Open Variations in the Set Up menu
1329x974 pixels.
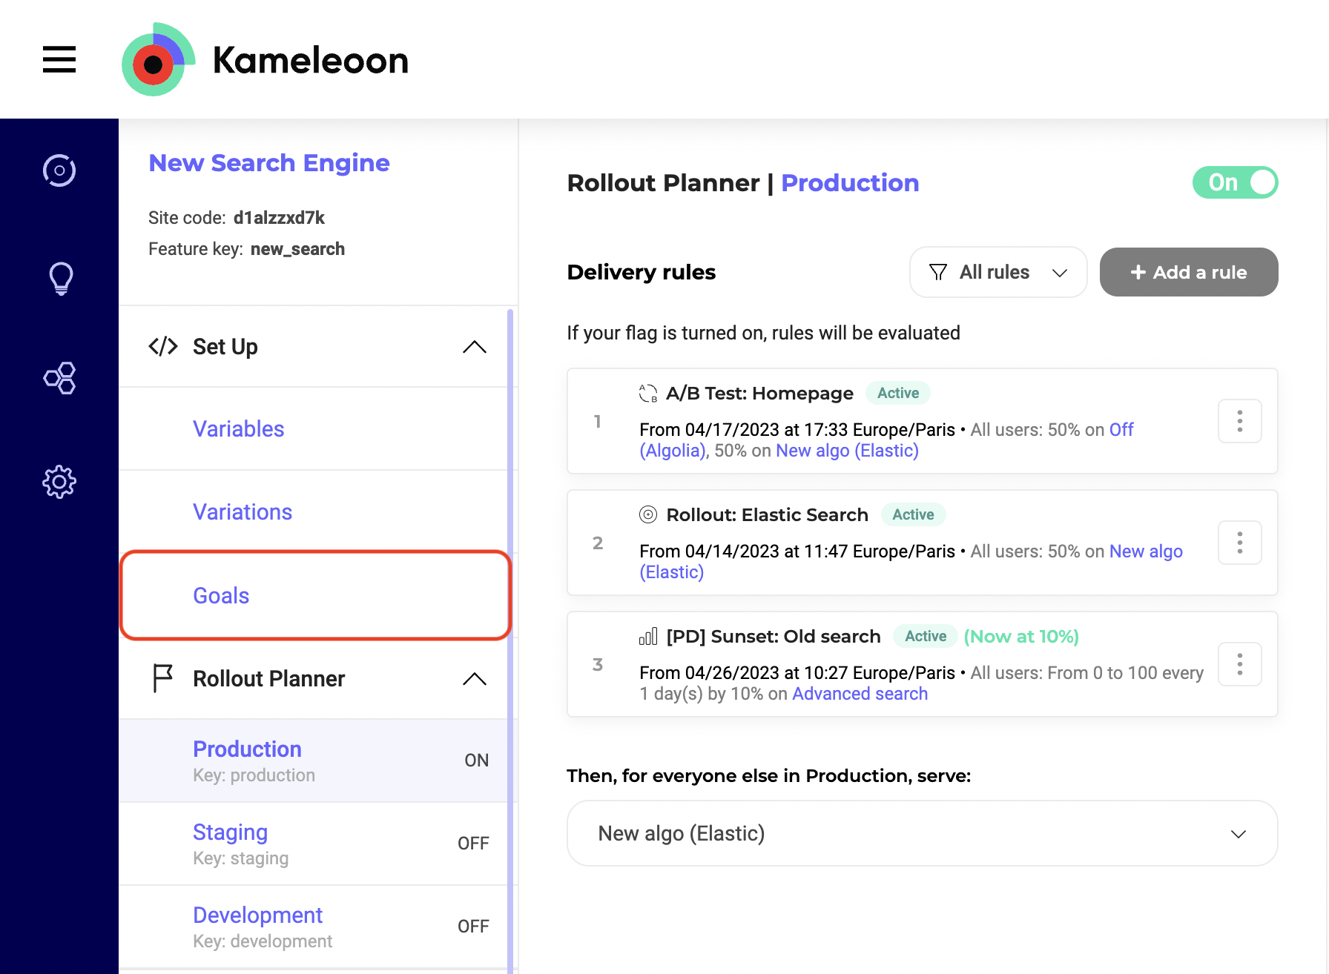243,511
